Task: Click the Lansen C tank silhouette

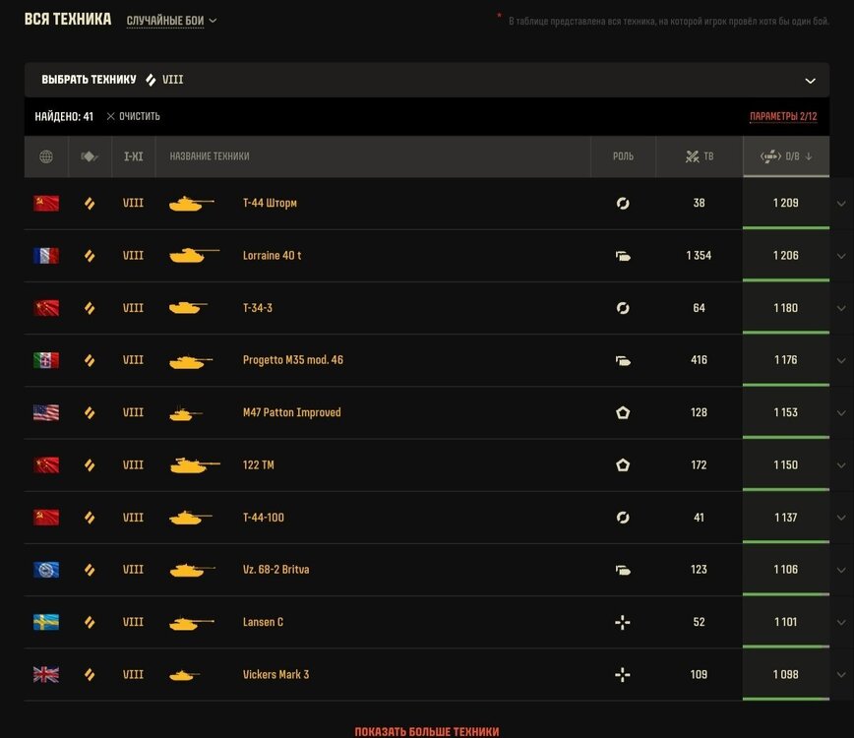Action: pos(191,622)
